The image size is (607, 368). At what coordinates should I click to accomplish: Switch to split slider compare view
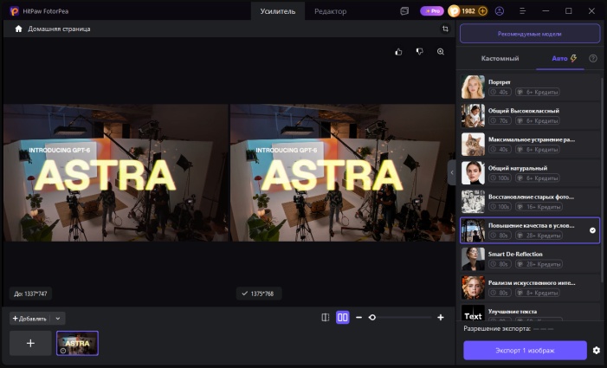[326, 317]
